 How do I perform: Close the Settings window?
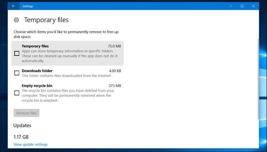[x=253, y=6]
